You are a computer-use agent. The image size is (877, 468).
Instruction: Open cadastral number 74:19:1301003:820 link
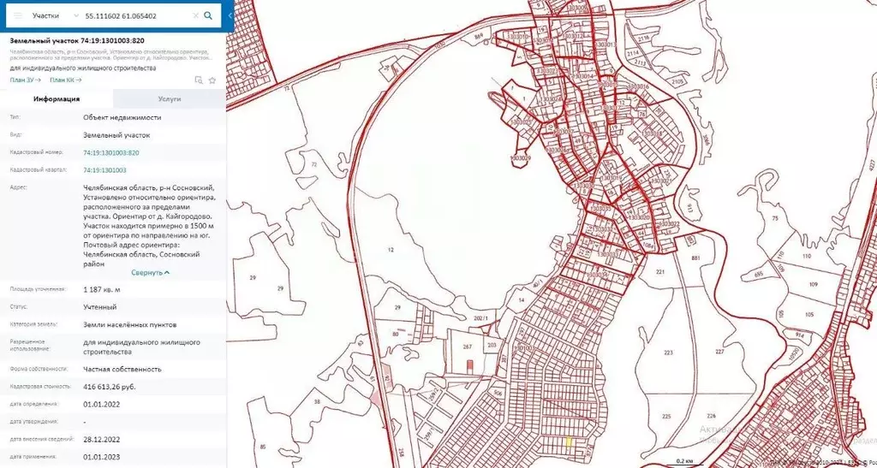(x=111, y=152)
